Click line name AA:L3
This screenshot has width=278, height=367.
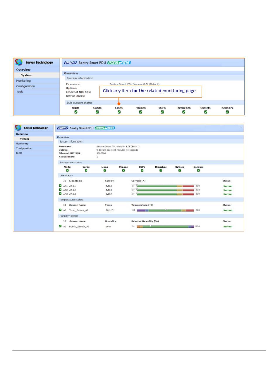[x=73, y=194]
